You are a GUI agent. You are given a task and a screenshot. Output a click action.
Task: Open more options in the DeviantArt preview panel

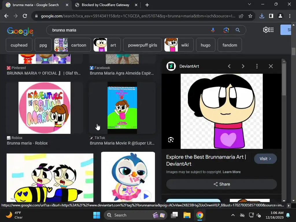[257, 66]
